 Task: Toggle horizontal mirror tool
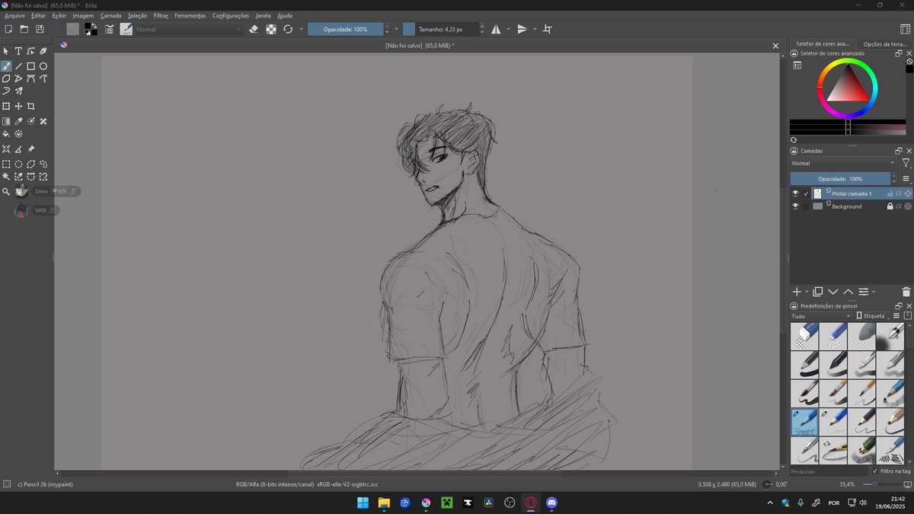tap(496, 29)
